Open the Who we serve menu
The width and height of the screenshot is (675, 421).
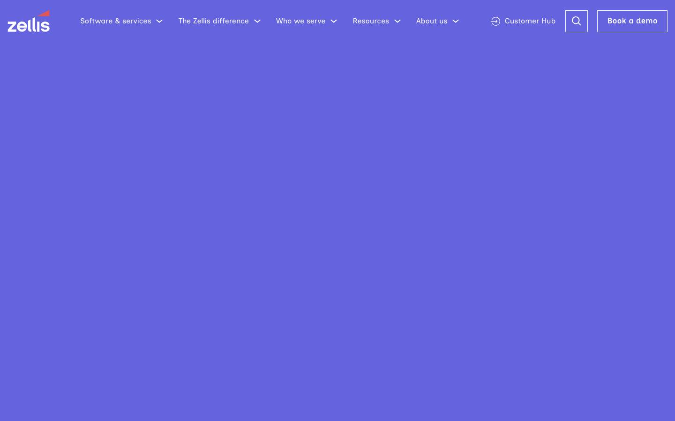coord(300,21)
